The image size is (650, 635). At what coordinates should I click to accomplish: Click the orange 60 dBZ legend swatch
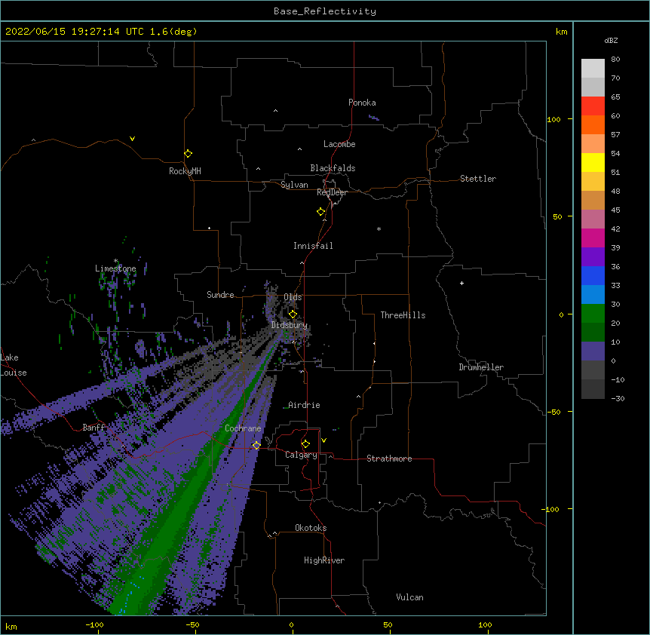click(593, 124)
